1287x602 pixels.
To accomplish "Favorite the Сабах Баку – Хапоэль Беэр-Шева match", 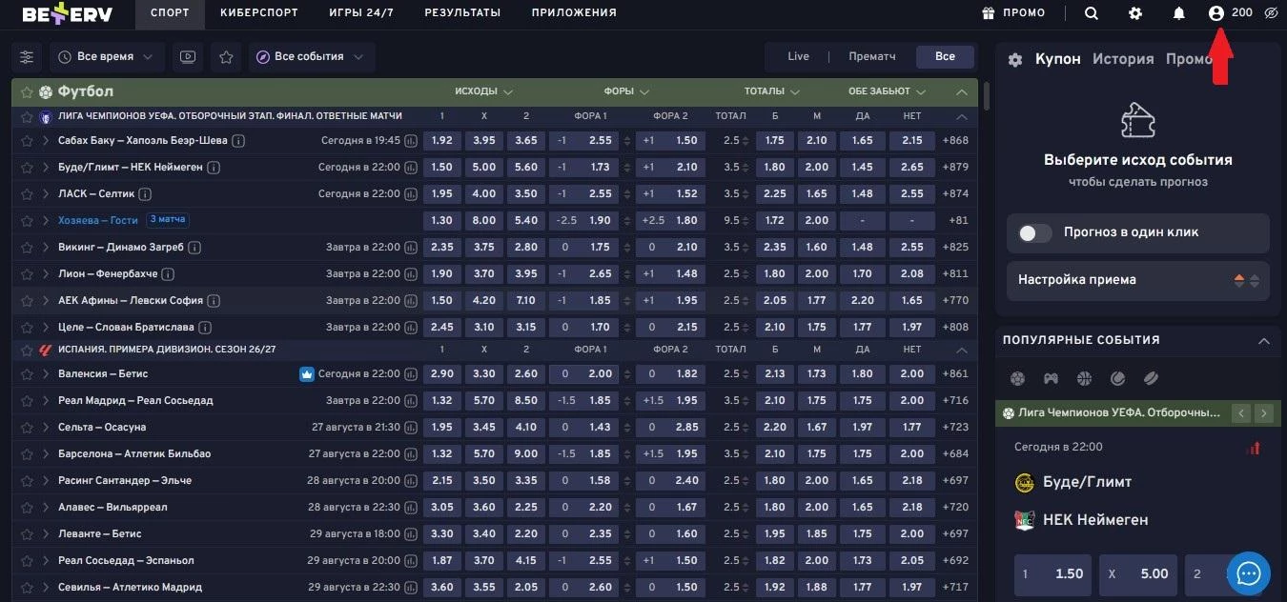I will coord(27,141).
